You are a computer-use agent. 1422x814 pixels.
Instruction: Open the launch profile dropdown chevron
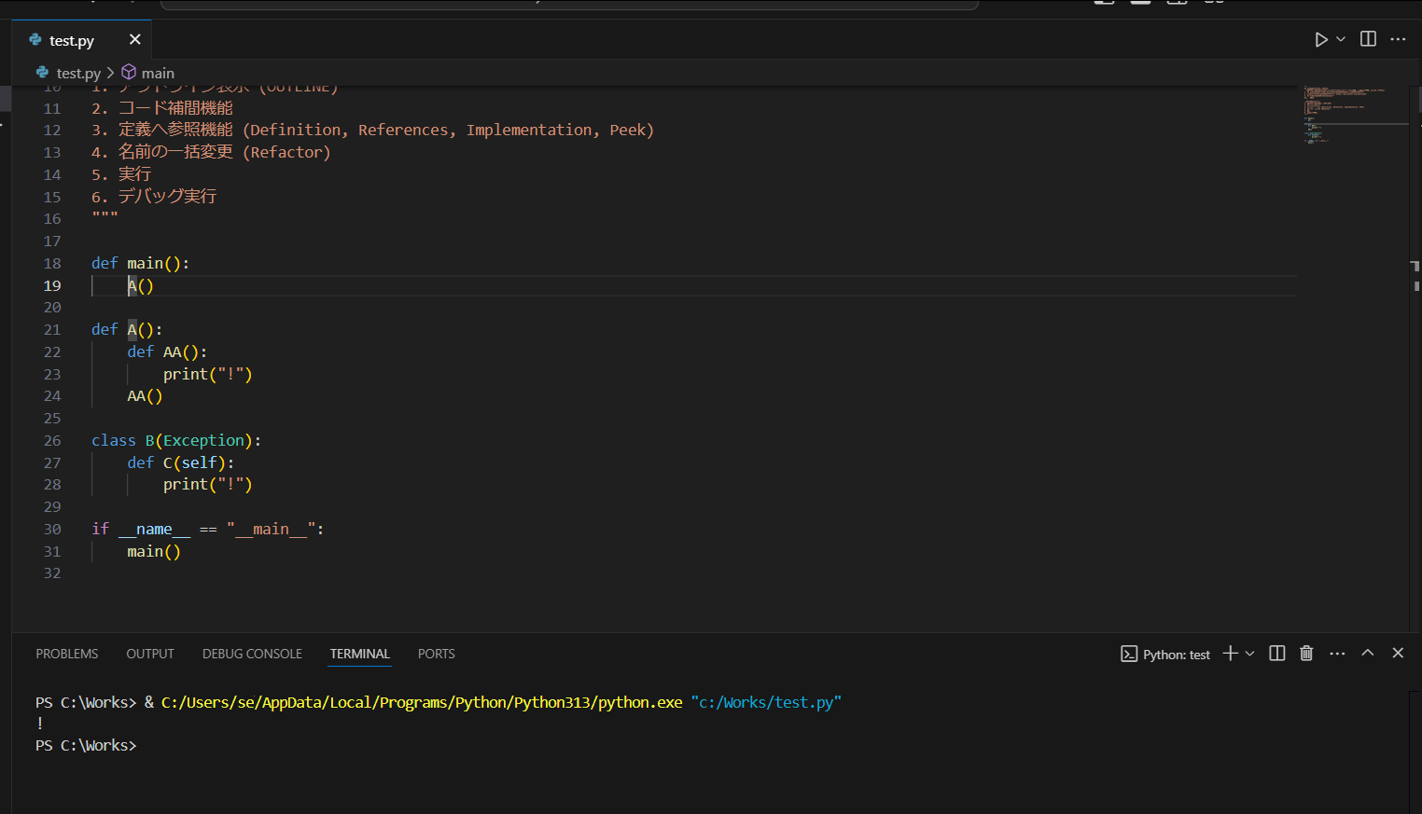pyautogui.click(x=1250, y=654)
